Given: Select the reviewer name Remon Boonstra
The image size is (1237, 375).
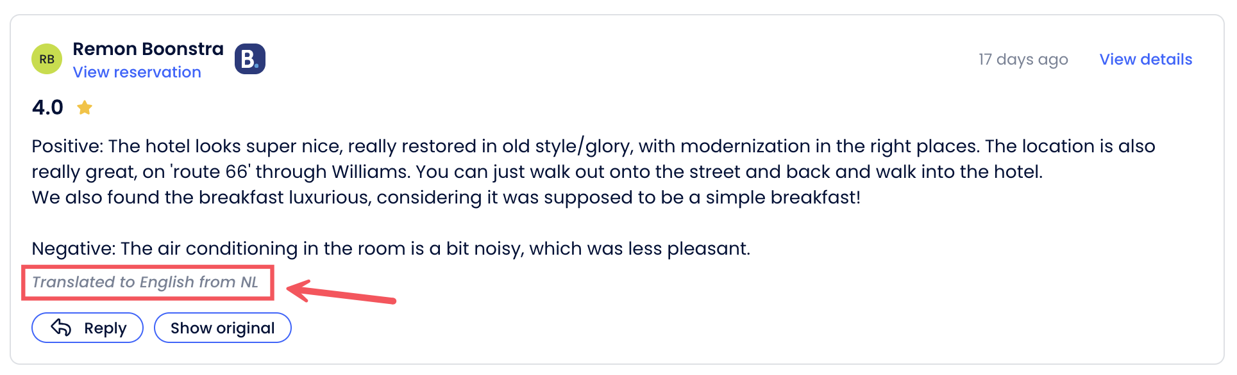Looking at the screenshot, I should click(x=148, y=49).
